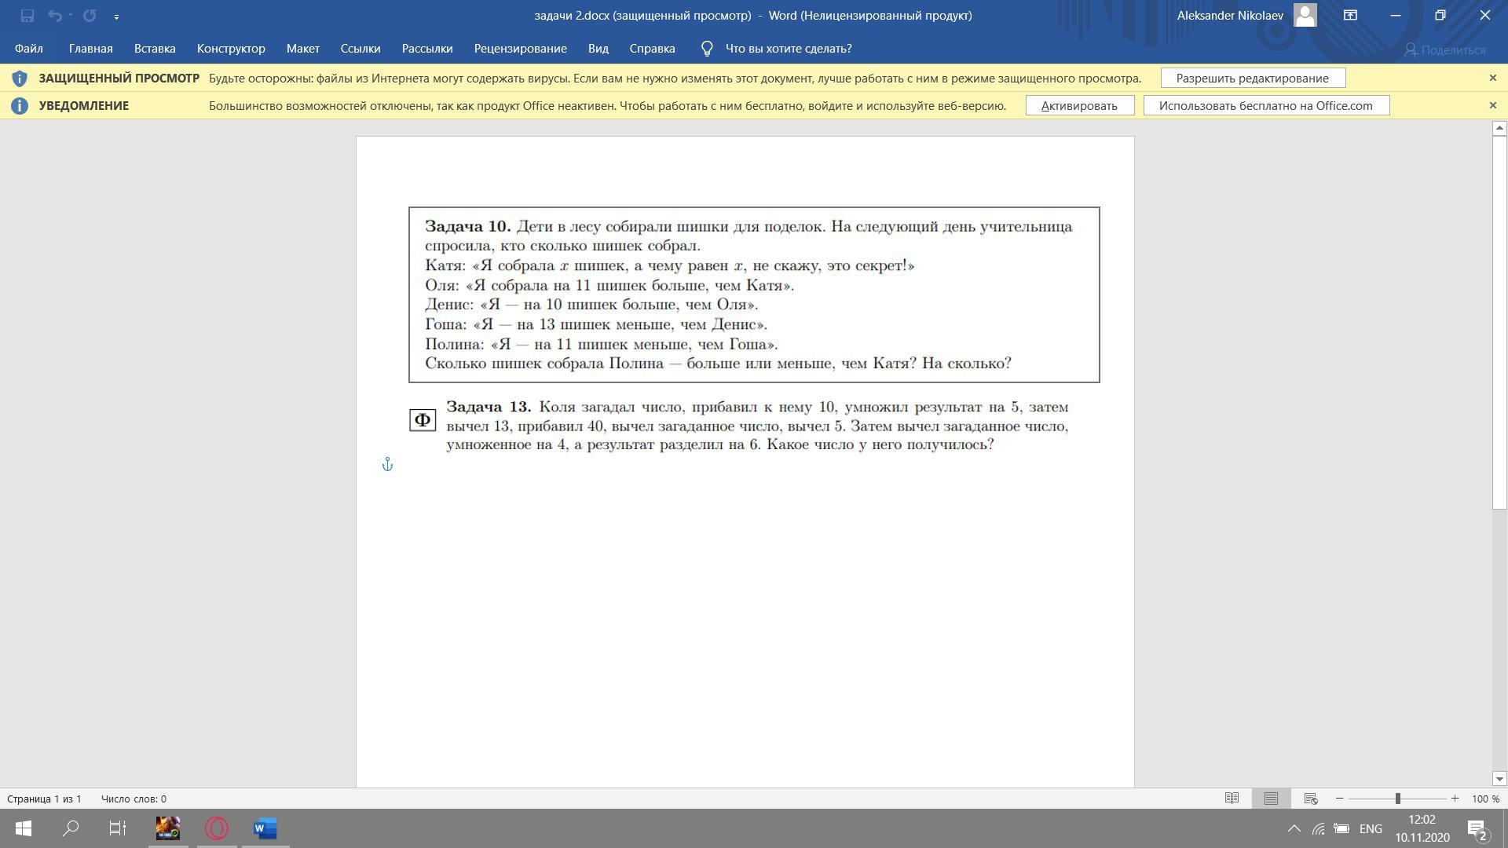Click the 'Что вы хотите сделать?' search field

pos(788,49)
